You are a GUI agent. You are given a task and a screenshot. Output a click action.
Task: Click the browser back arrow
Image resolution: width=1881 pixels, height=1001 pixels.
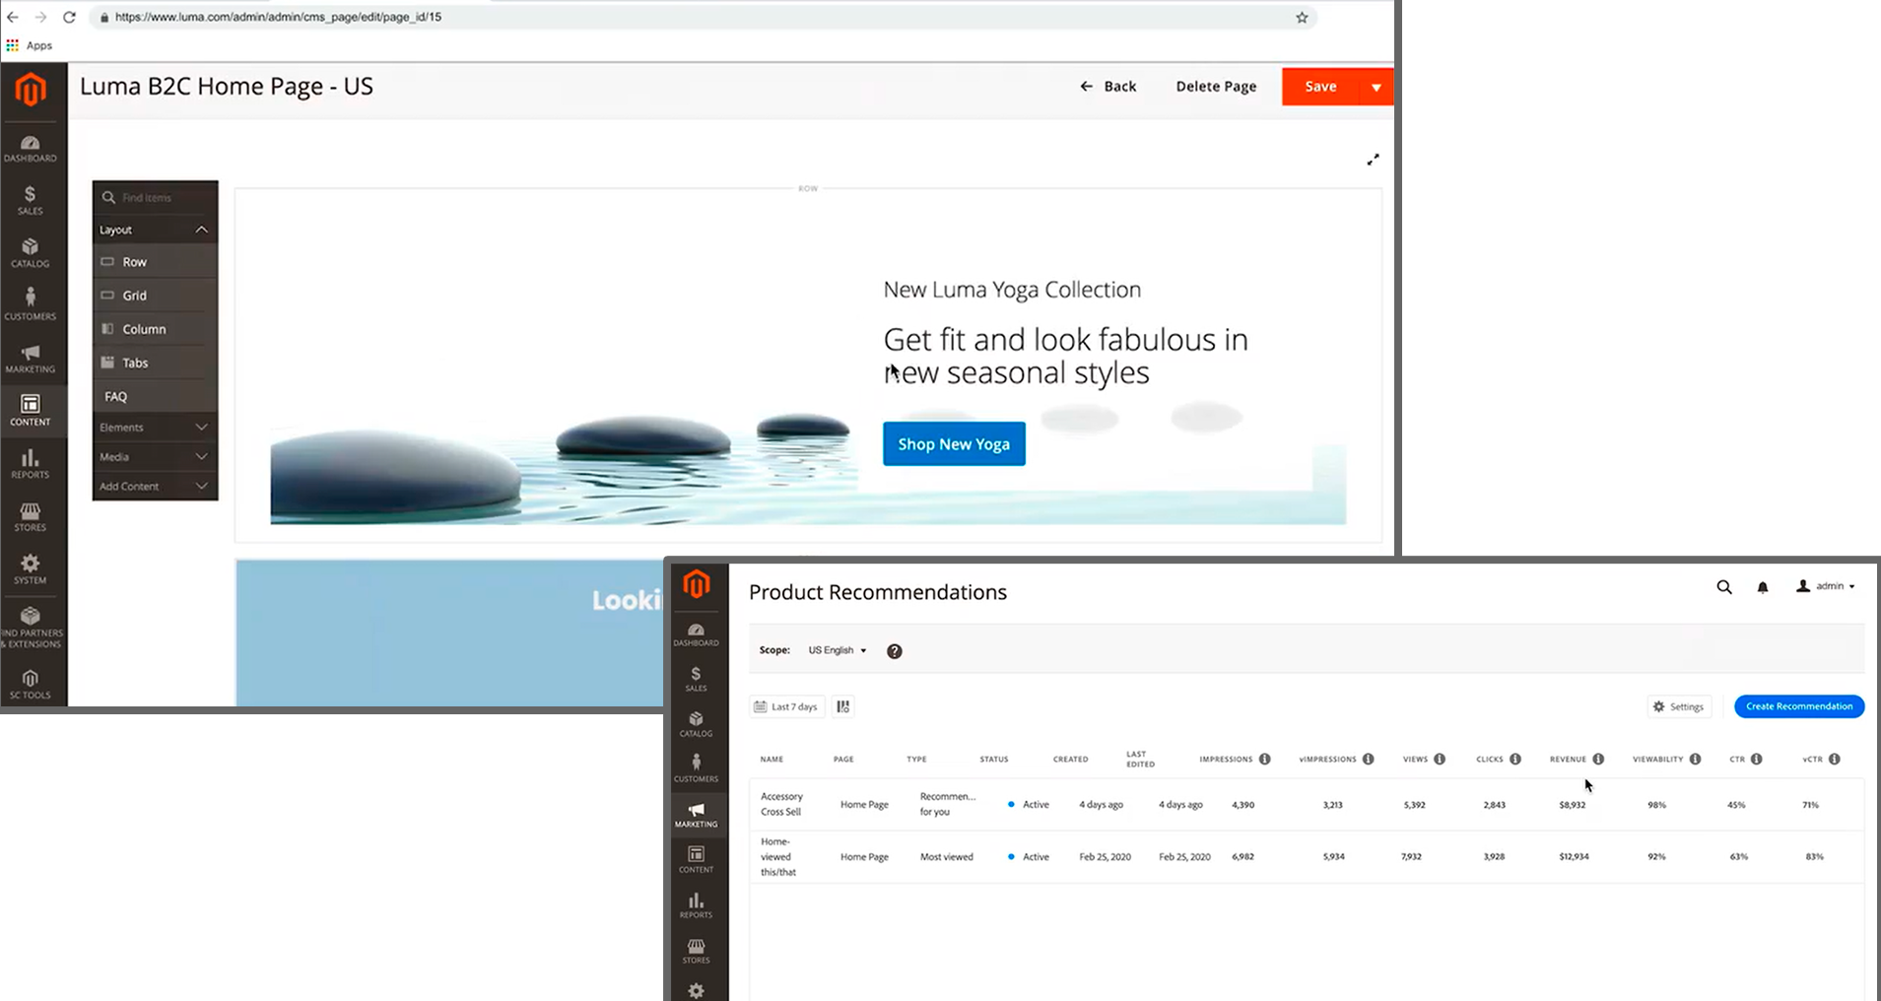(13, 17)
